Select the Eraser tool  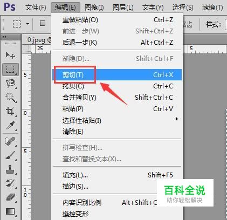pyautogui.click(x=10, y=197)
